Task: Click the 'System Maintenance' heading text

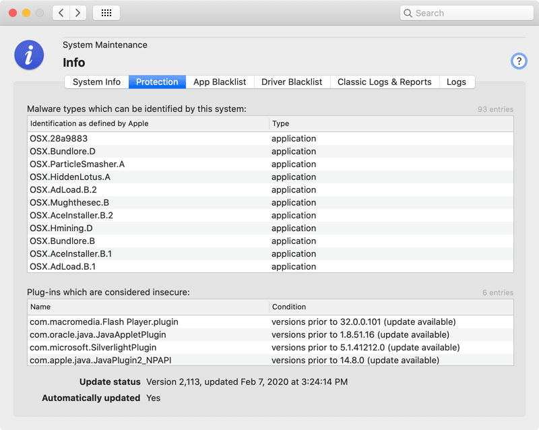Action: tap(105, 45)
